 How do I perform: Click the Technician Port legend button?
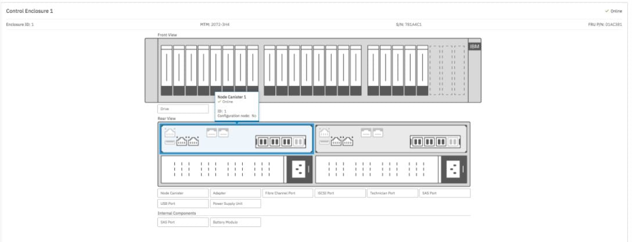pyautogui.click(x=392, y=193)
